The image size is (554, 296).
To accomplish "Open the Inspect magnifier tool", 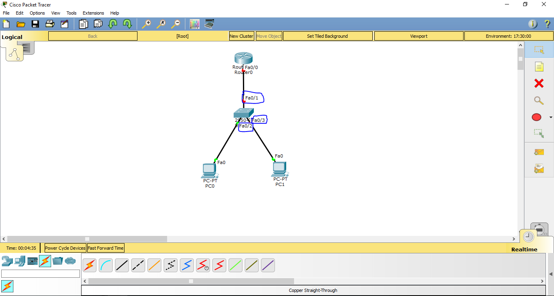I will pos(539,100).
